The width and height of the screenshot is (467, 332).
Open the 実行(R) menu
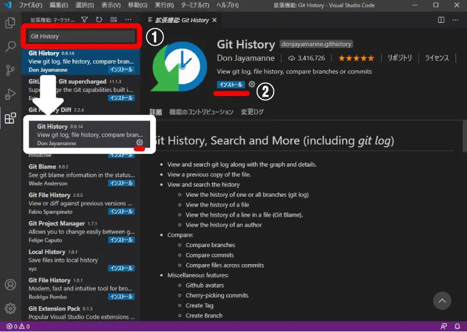click(164, 5)
